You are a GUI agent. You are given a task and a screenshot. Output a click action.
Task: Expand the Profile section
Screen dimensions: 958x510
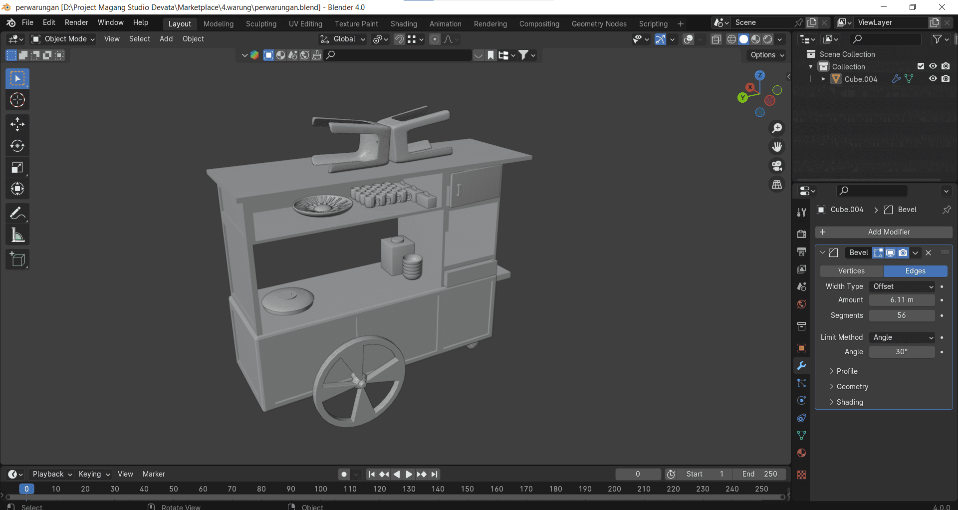[x=843, y=371]
